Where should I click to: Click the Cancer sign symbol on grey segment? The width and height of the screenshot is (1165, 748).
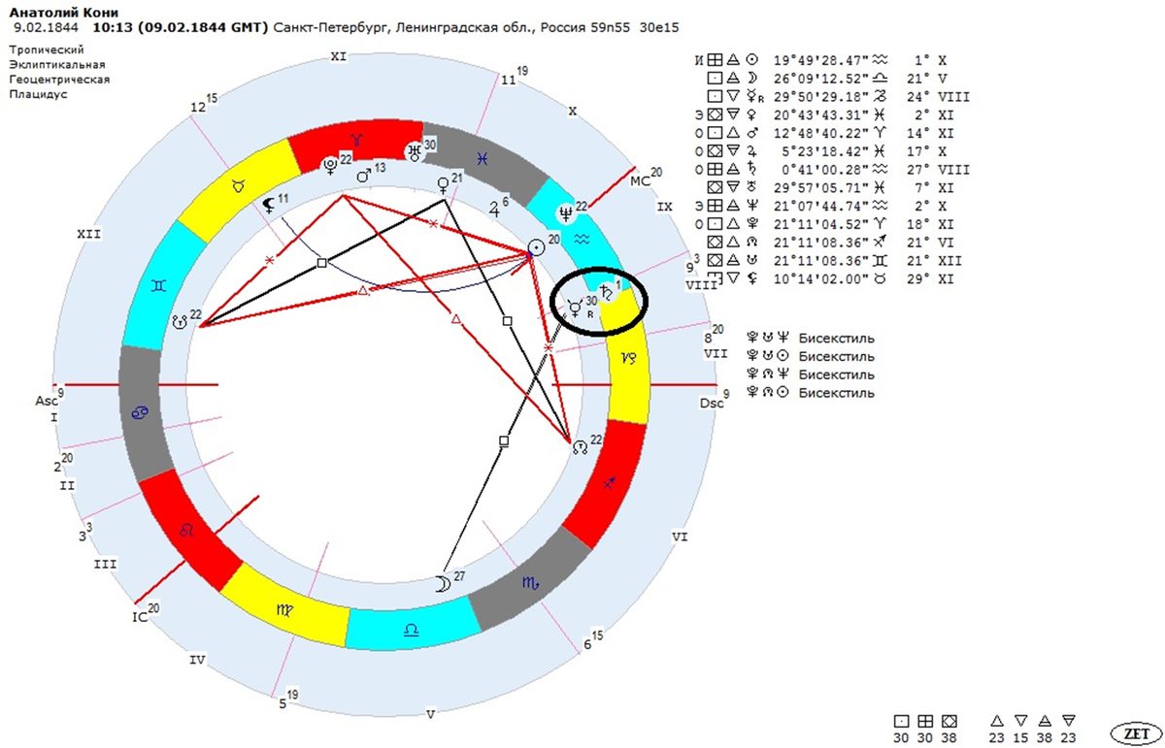pos(140,415)
